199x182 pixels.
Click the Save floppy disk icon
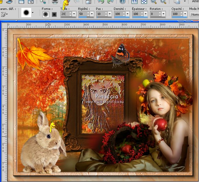click(21, 2)
